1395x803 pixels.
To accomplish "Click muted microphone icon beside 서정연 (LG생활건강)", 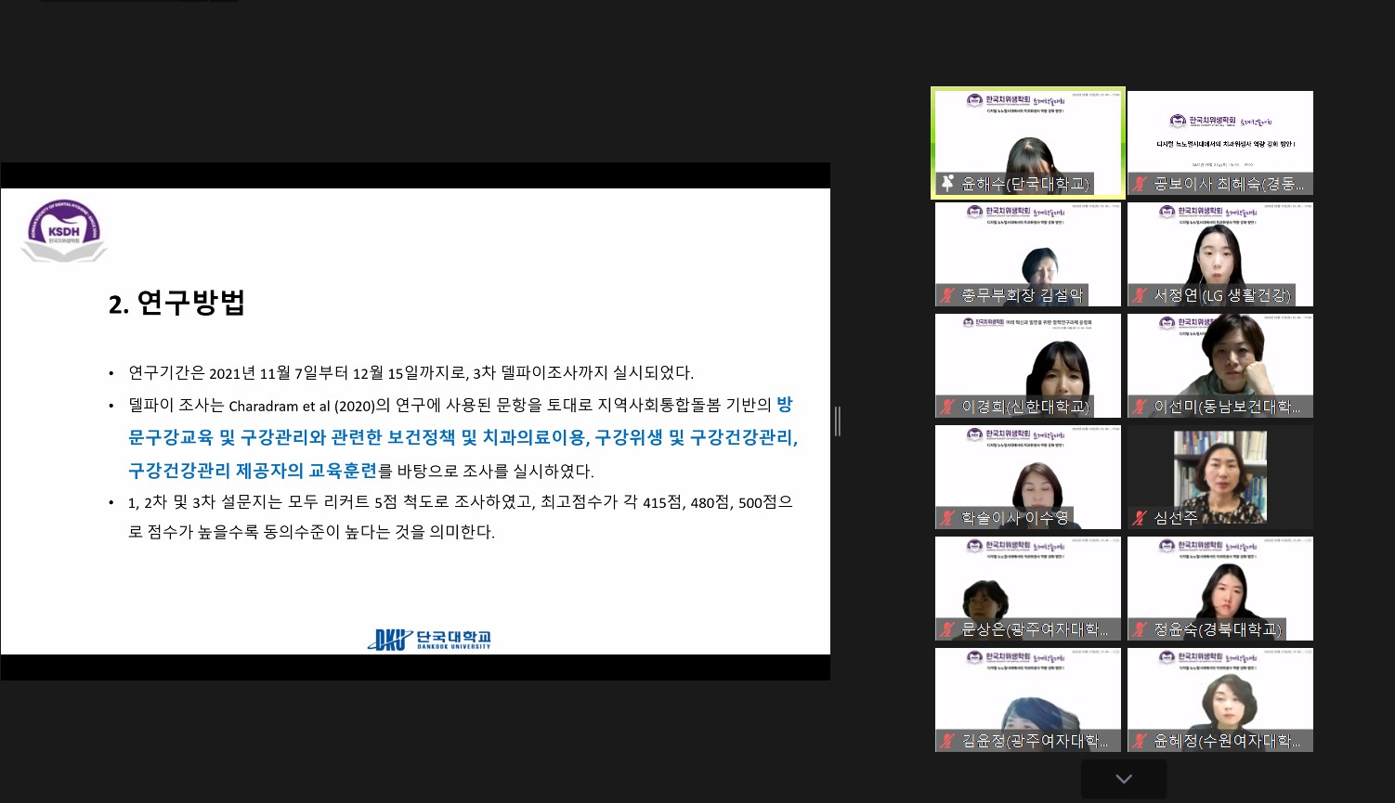I will [1140, 295].
